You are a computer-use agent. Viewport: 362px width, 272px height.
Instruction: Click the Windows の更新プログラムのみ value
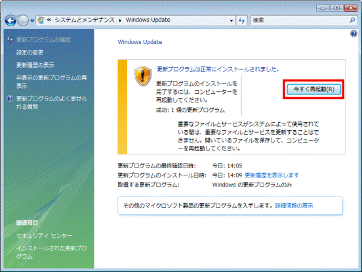[x=252, y=185]
